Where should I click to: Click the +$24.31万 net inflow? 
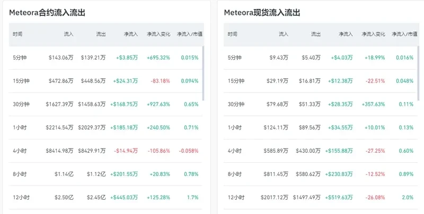point(126,81)
